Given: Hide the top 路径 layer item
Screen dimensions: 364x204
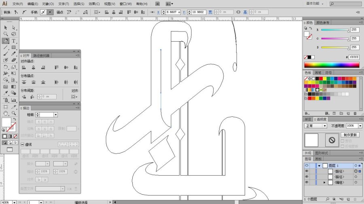Looking at the screenshot, I should click(307, 171).
